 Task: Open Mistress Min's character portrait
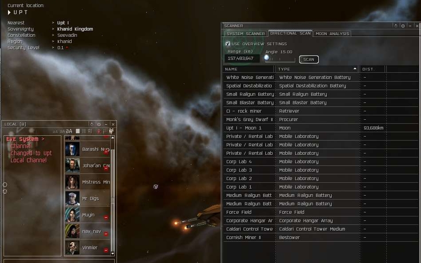(72, 182)
